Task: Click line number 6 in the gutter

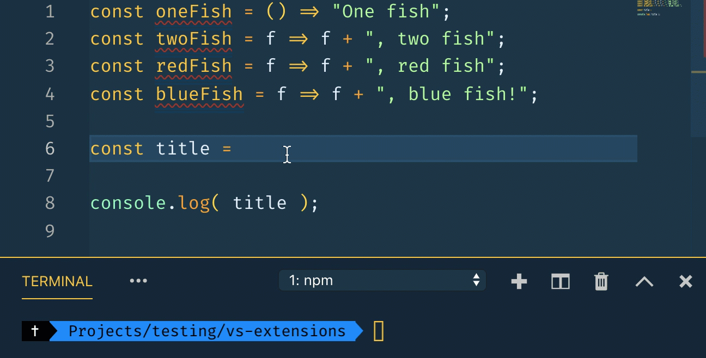Action: pos(50,149)
